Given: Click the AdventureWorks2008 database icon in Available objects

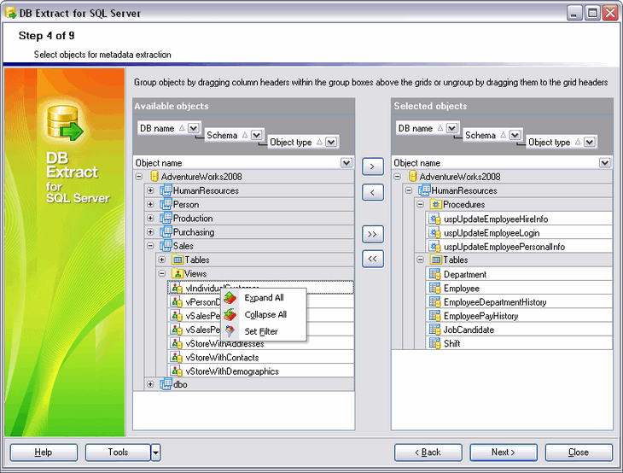Looking at the screenshot, I should [154, 177].
